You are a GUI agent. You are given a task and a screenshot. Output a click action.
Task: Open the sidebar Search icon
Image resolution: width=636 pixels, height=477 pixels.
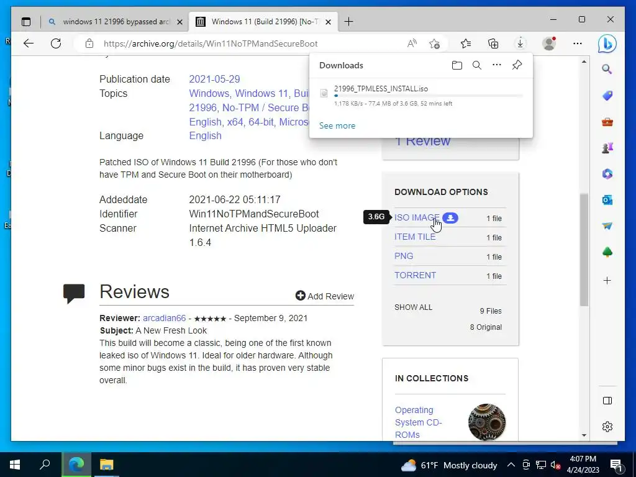(x=607, y=69)
